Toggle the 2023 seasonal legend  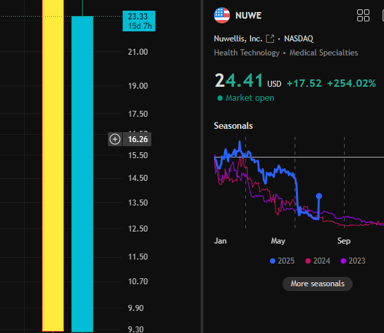coord(353,261)
